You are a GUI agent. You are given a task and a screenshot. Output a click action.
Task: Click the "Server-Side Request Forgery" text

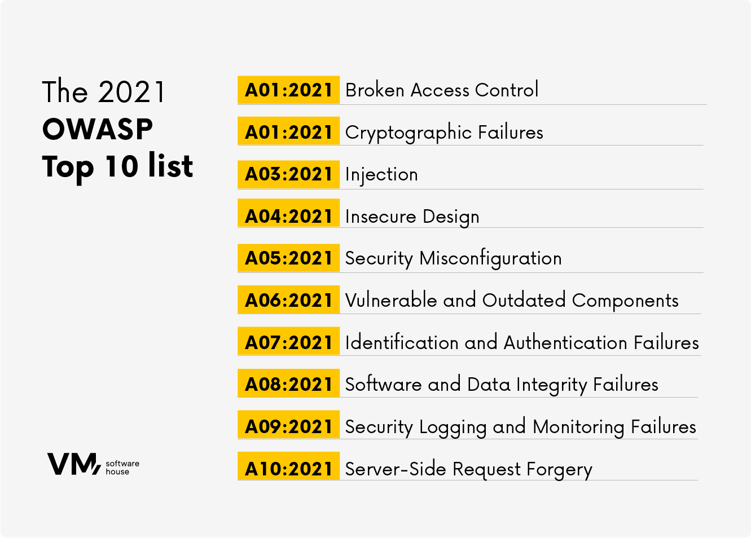(x=468, y=469)
